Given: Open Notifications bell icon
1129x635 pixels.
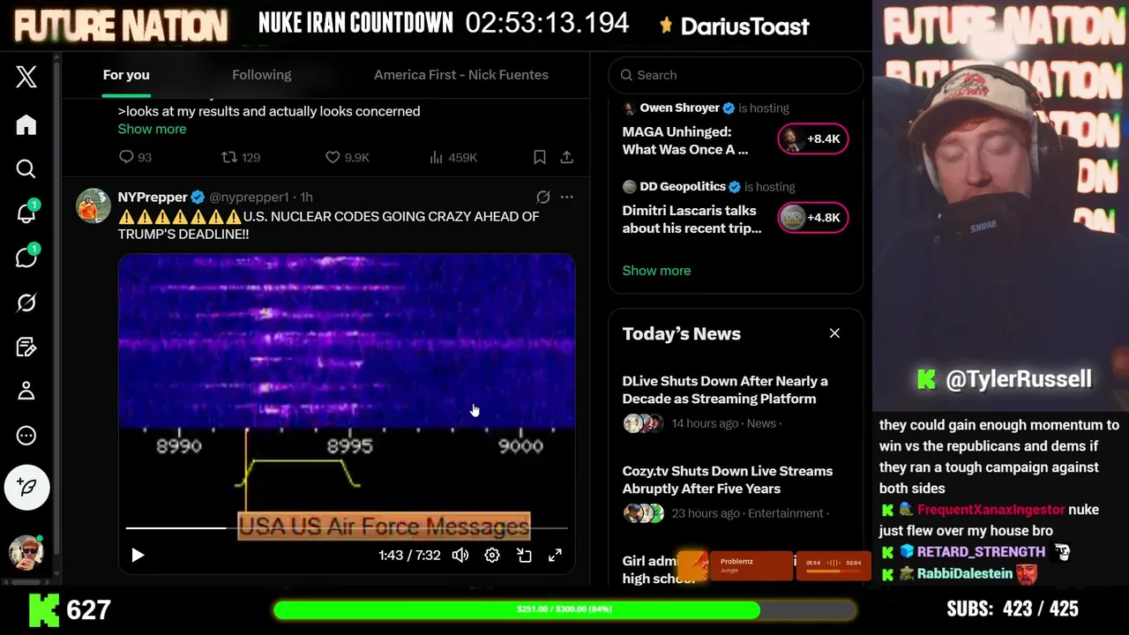Looking at the screenshot, I should (26, 213).
